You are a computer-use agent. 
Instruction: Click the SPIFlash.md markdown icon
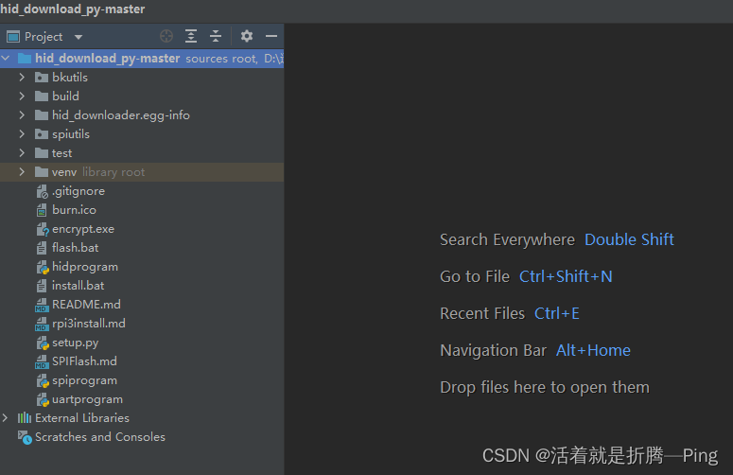[x=42, y=361]
